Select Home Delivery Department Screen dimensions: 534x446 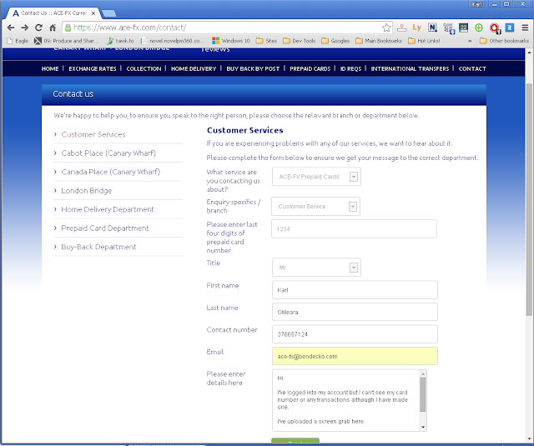[108, 209]
